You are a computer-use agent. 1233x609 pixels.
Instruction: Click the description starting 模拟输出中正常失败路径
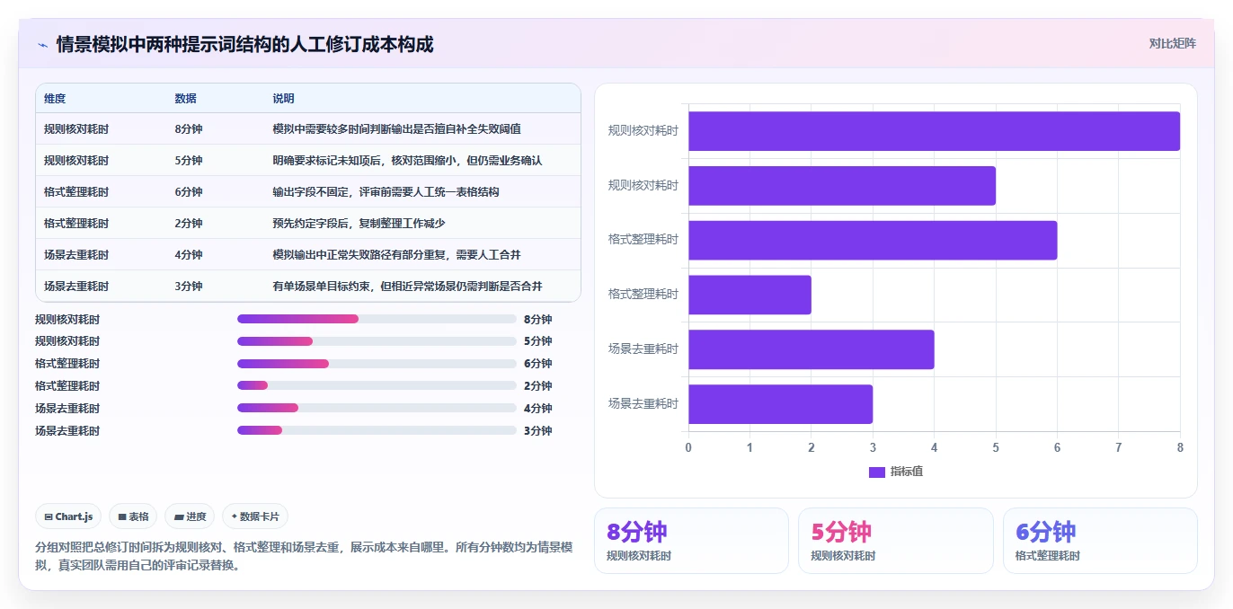pos(396,254)
